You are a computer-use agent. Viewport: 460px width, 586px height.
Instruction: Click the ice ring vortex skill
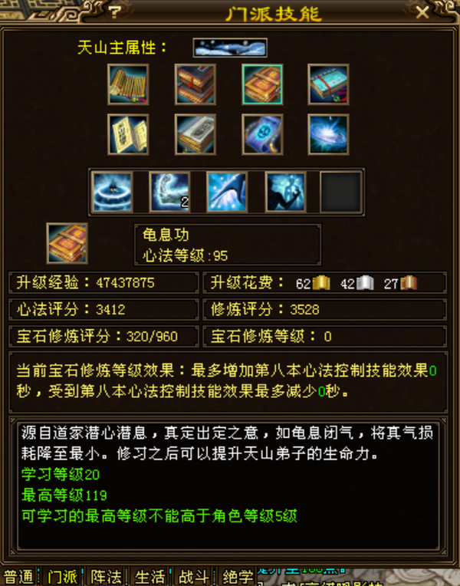(112, 192)
